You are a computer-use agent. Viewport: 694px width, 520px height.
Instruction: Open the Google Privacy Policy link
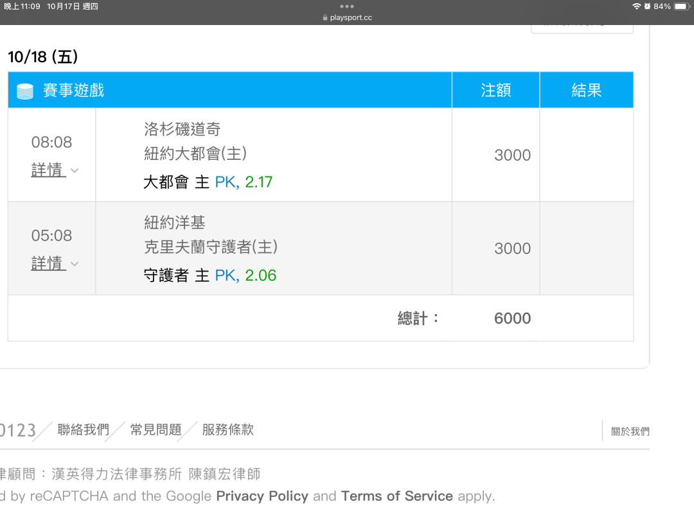[262, 496]
